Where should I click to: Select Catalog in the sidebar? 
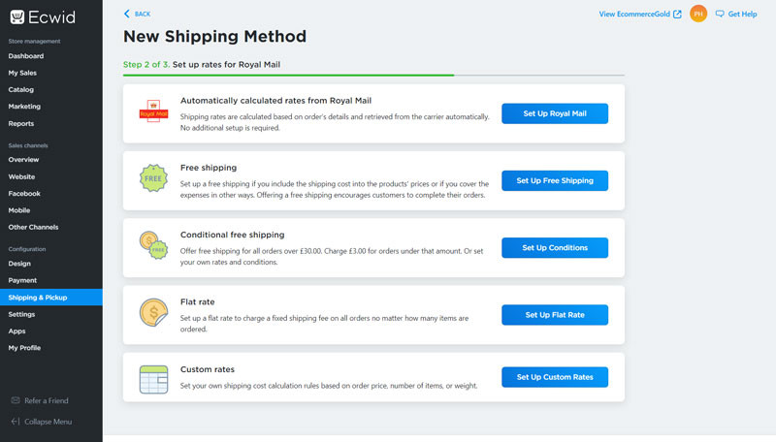[x=20, y=89]
